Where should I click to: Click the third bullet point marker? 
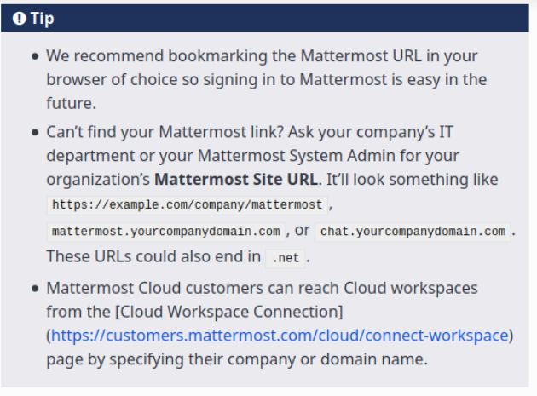(x=35, y=289)
